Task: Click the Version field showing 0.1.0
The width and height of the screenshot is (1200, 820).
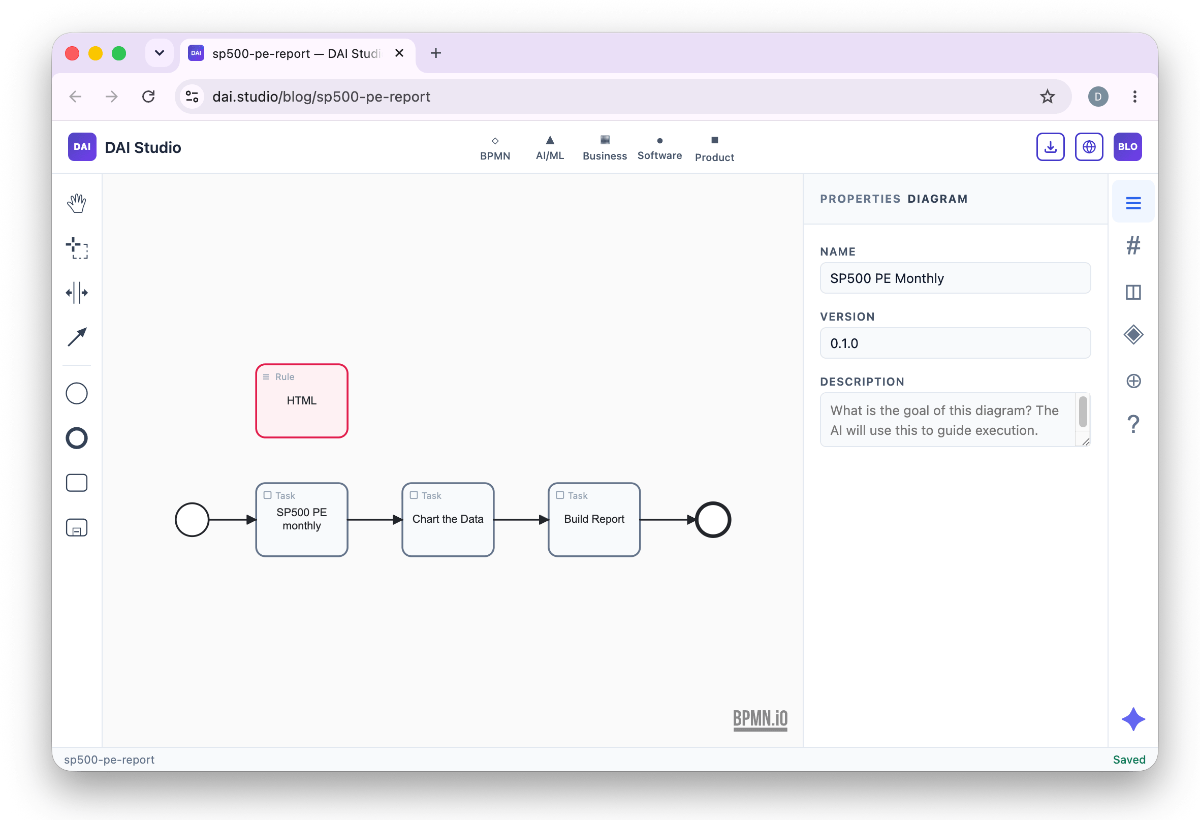Action: [955, 343]
